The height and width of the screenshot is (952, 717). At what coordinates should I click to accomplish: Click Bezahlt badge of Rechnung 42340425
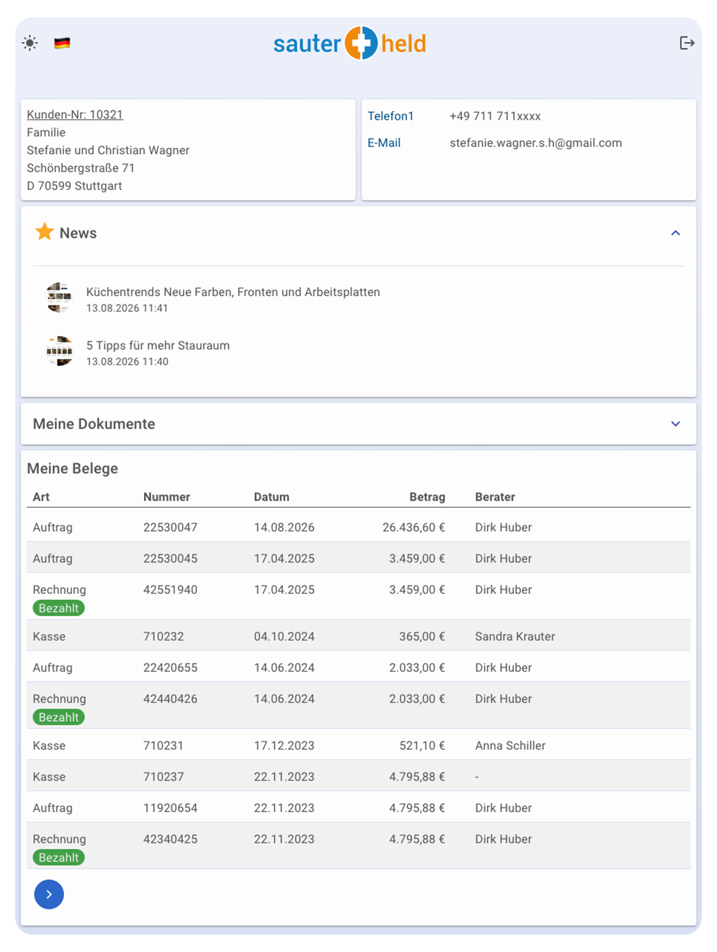point(59,857)
